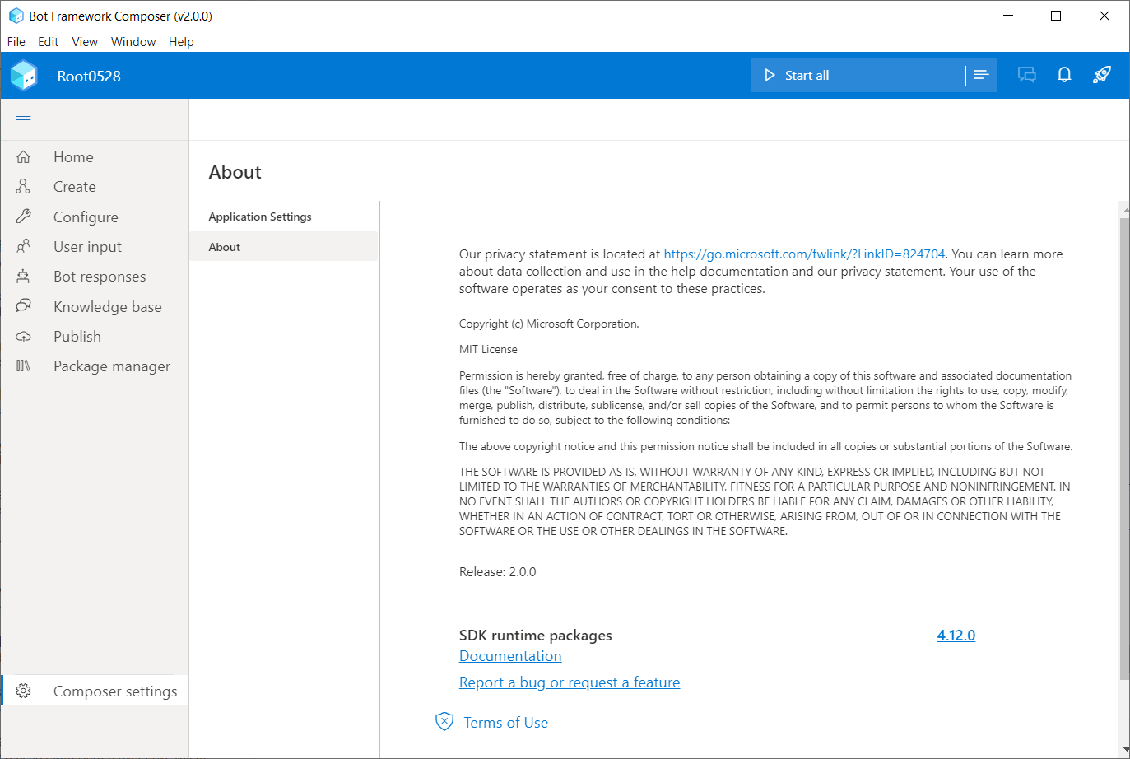Click the MIT License text
This screenshot has width=1130, height=759.
(x=488, y=350)
